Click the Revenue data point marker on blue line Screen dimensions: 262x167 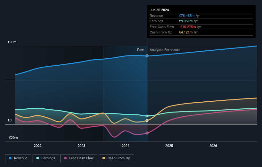147,56
